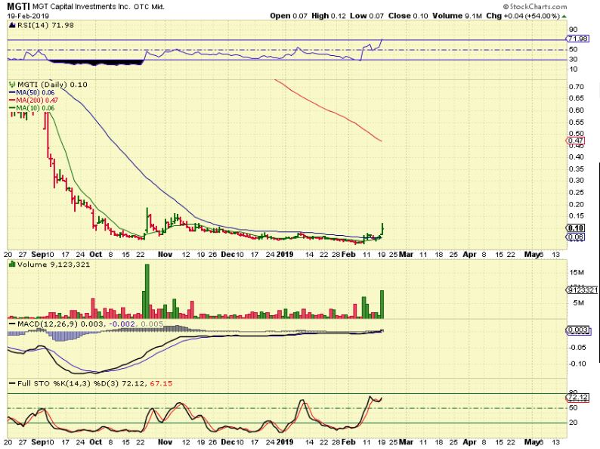Click the MA(200) 0.47 legend entry

[33, 101]
